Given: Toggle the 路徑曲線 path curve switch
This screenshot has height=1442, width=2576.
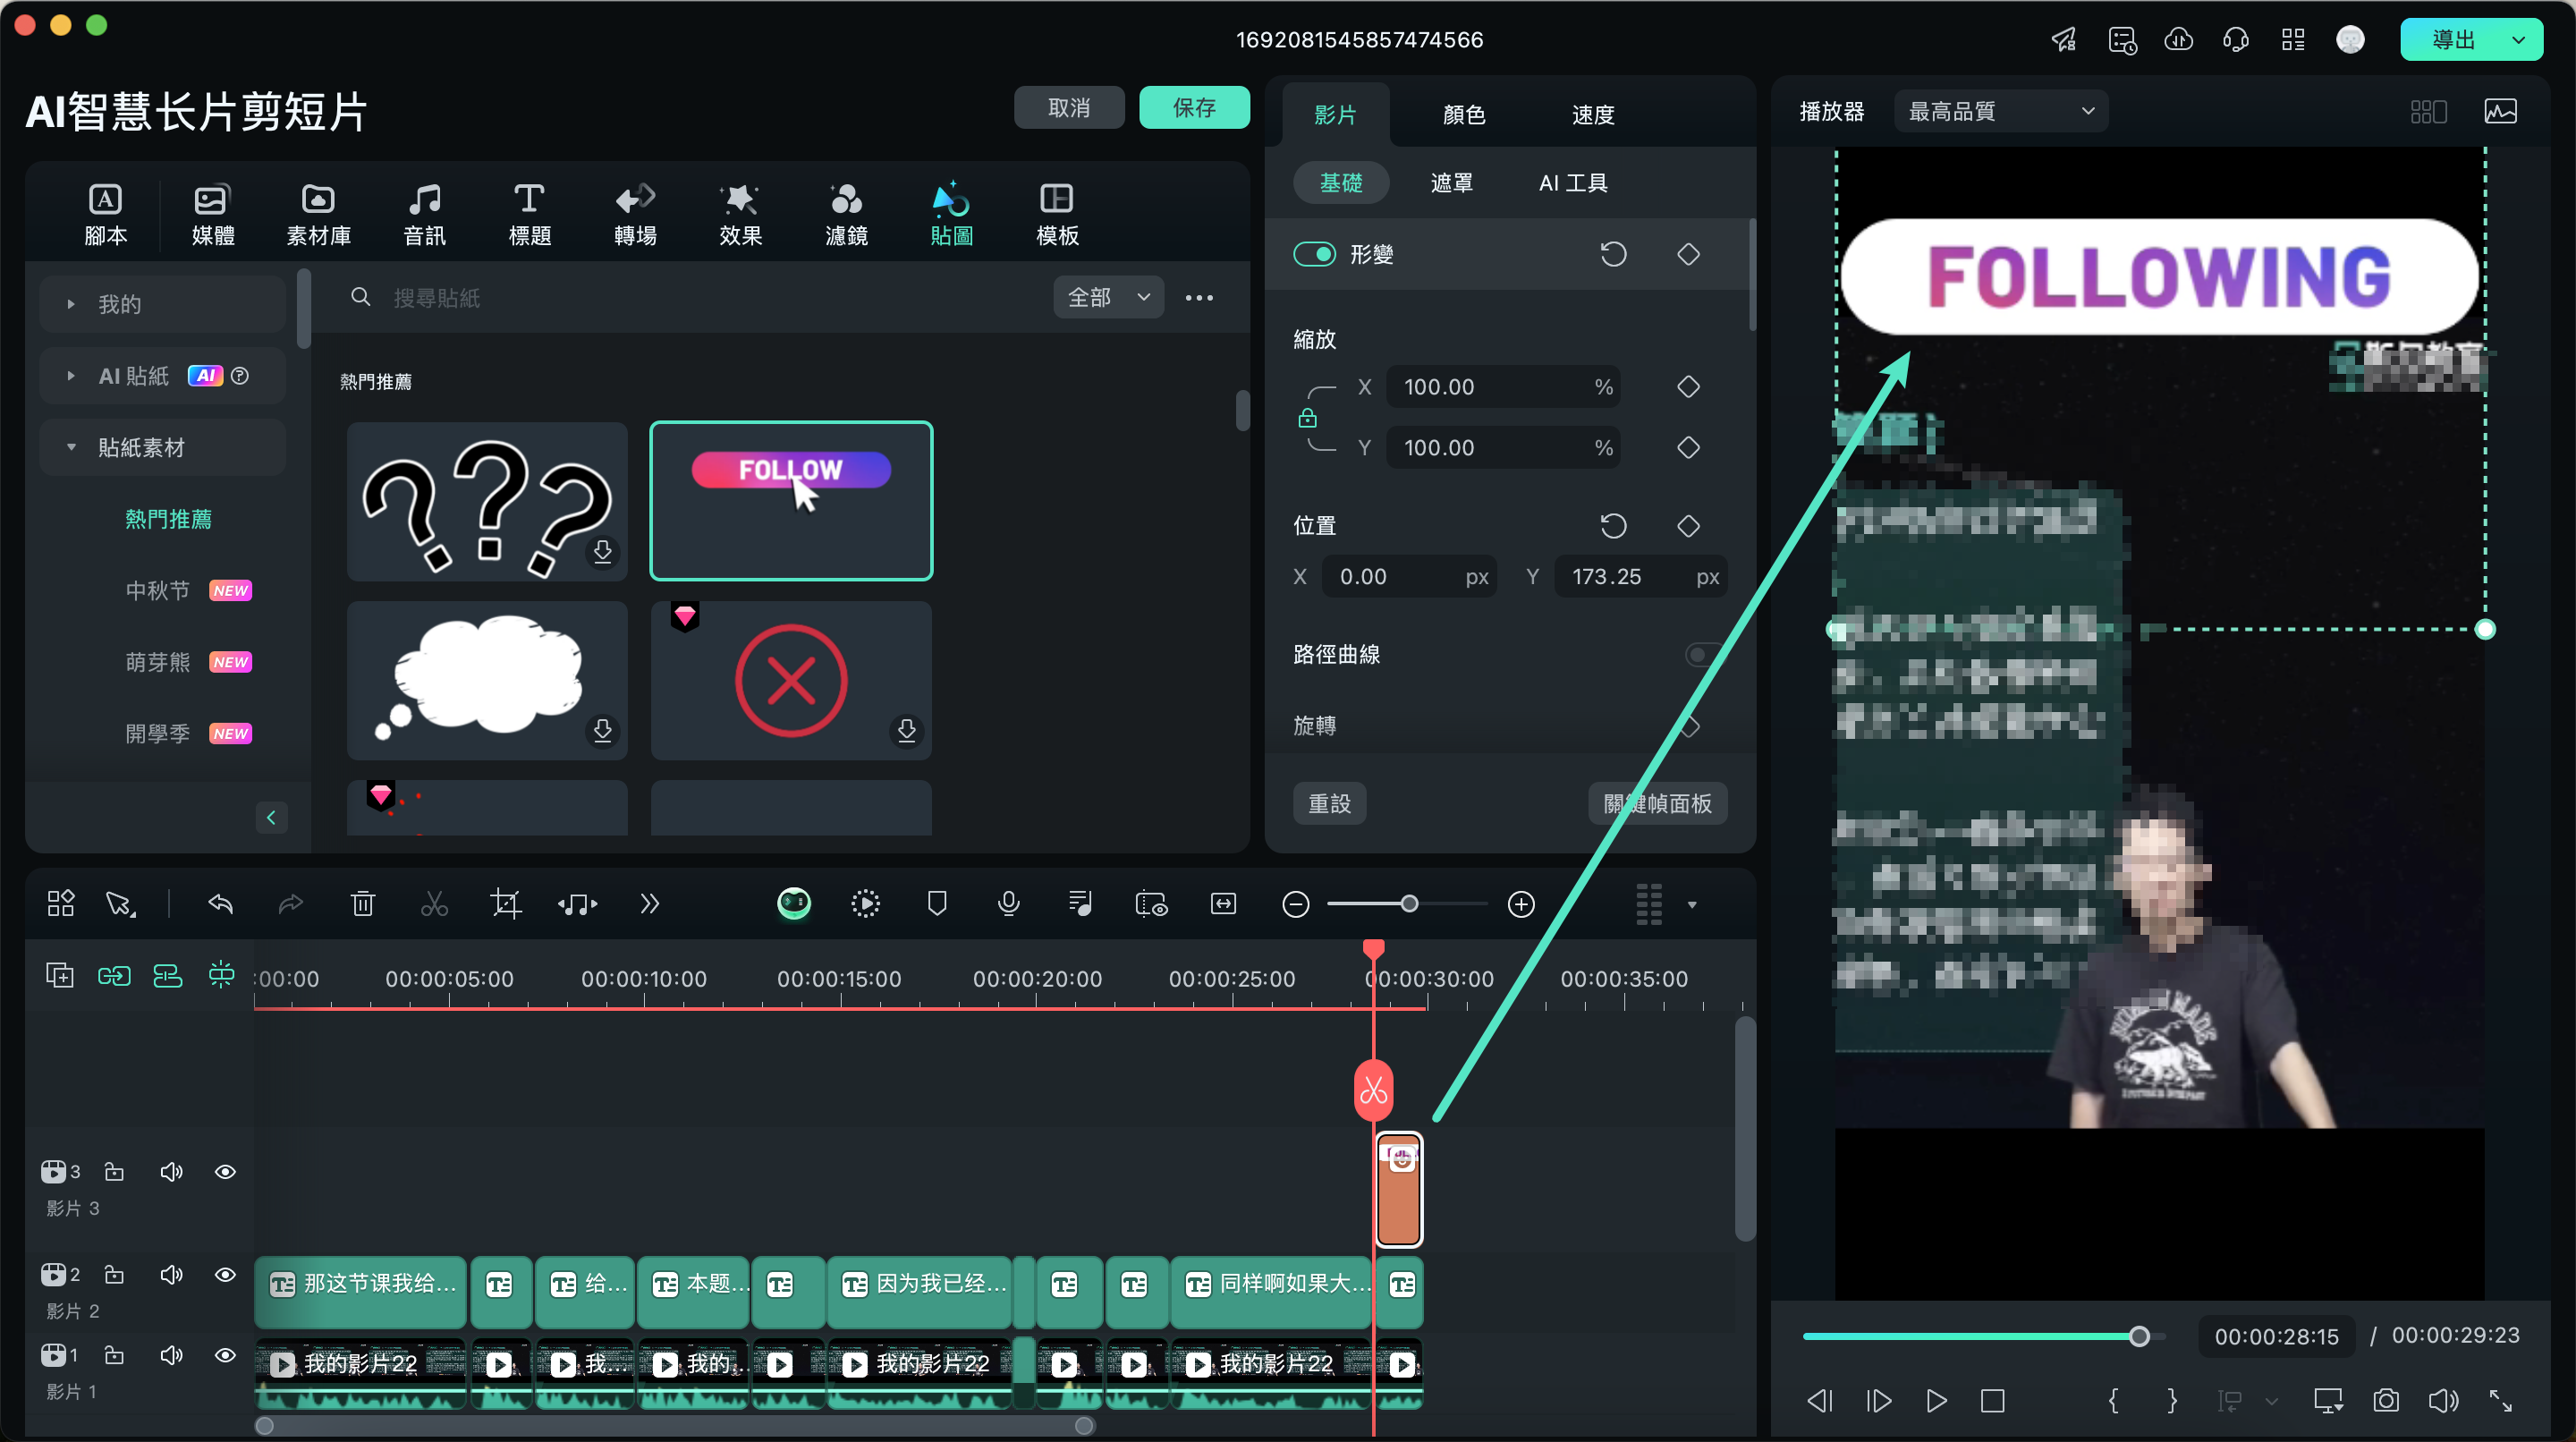Looking at the screenshot, I should [1704, 654].
